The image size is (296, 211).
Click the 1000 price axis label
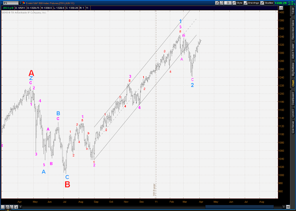[282, 175]
